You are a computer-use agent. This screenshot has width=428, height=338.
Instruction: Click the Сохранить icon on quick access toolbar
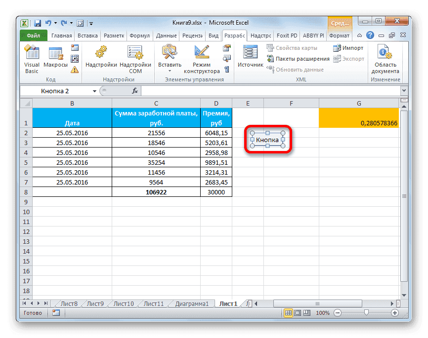click(x=37, y=22)
